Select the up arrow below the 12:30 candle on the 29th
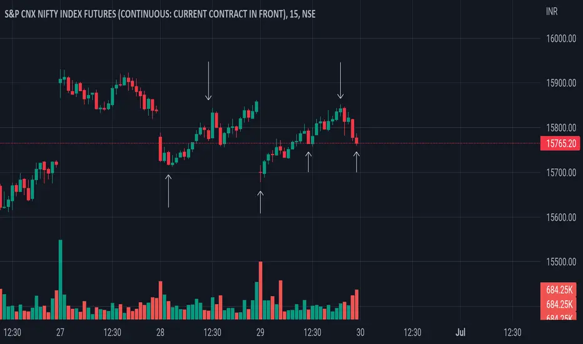583x344 pixels. tap(308, 162)
